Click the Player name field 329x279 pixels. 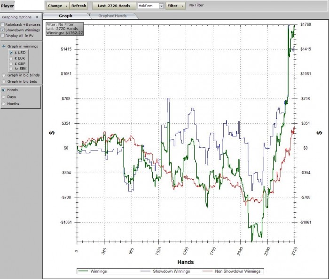point(29,6)
